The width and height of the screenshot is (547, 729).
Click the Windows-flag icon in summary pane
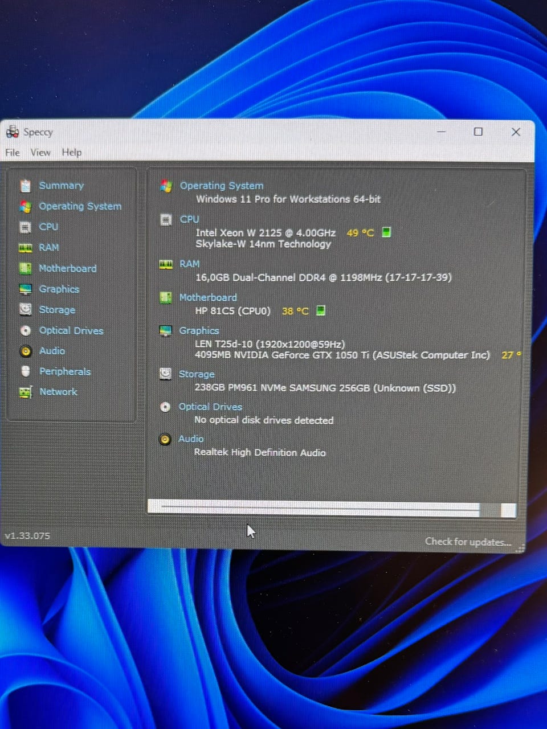166,186
